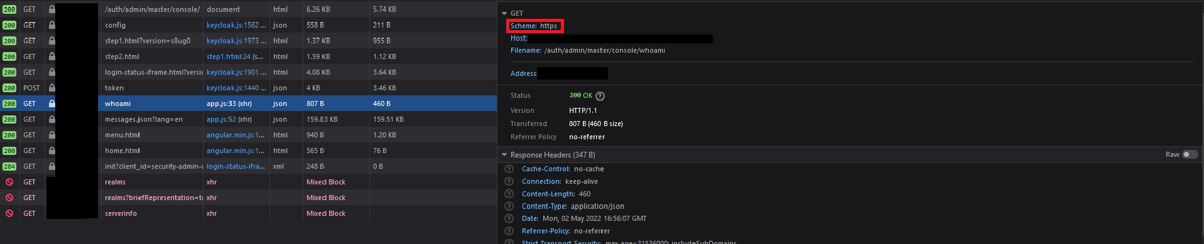
Task: Click the 159.83 KB transferred value
Action: pyautogui.click(x=322, y=119)
